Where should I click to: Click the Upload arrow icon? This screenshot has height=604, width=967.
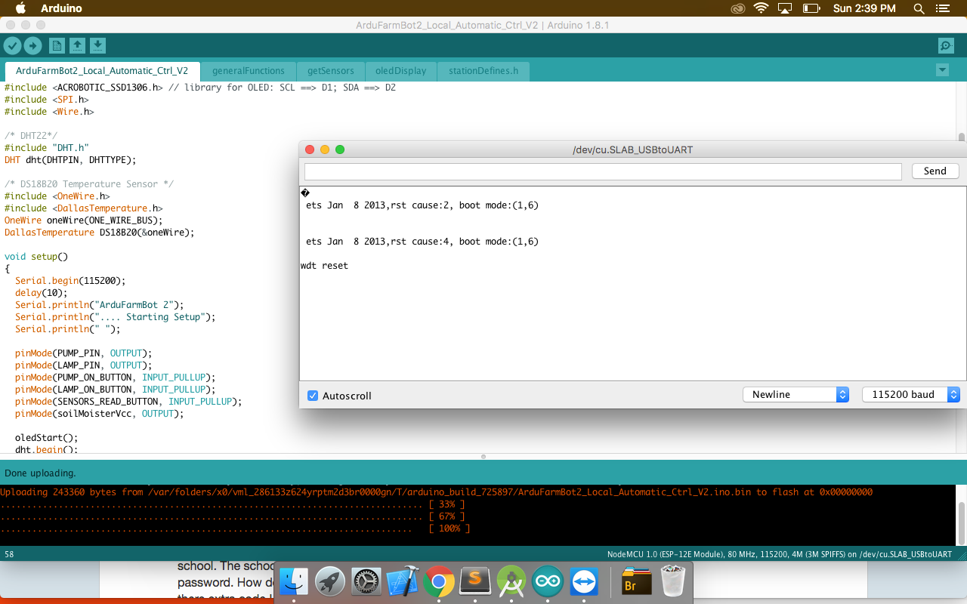(x=32, y=46)
